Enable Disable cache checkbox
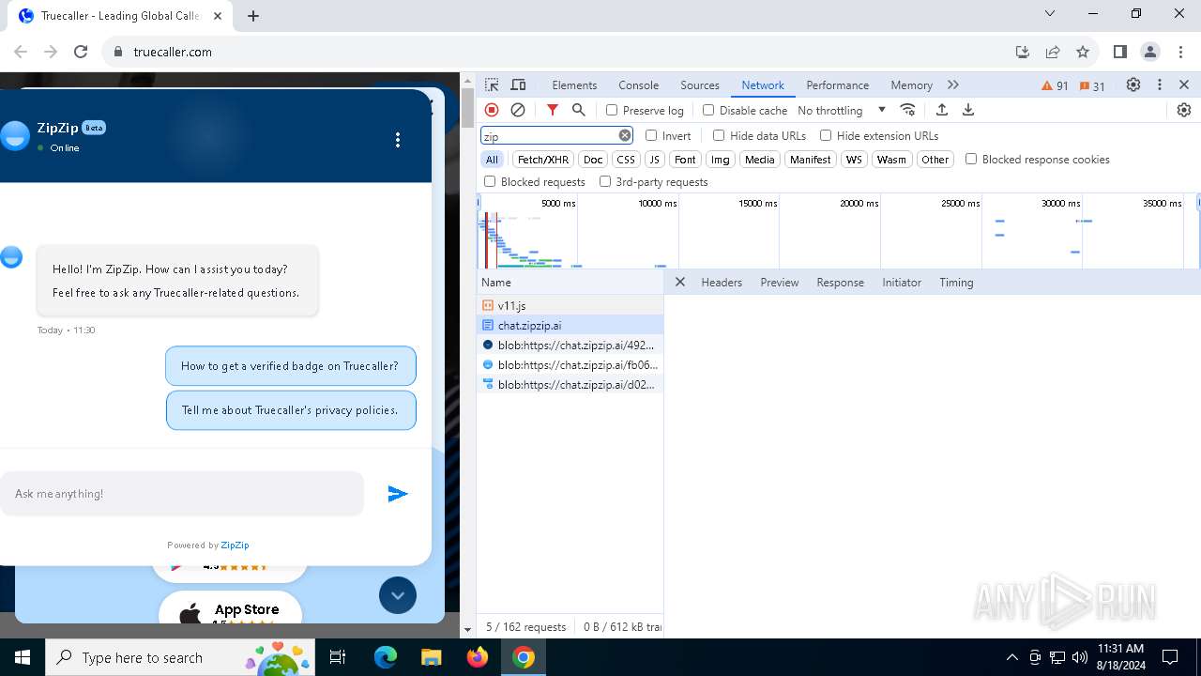This screenshot has width=1201, height=676. tap(708, 110)
